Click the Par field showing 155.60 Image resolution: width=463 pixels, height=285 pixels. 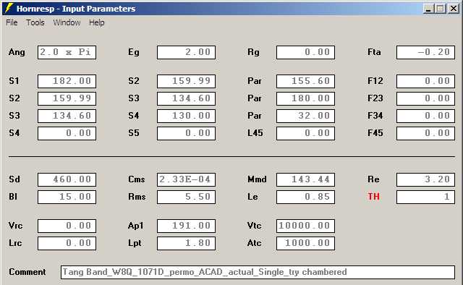click(305, 81)
